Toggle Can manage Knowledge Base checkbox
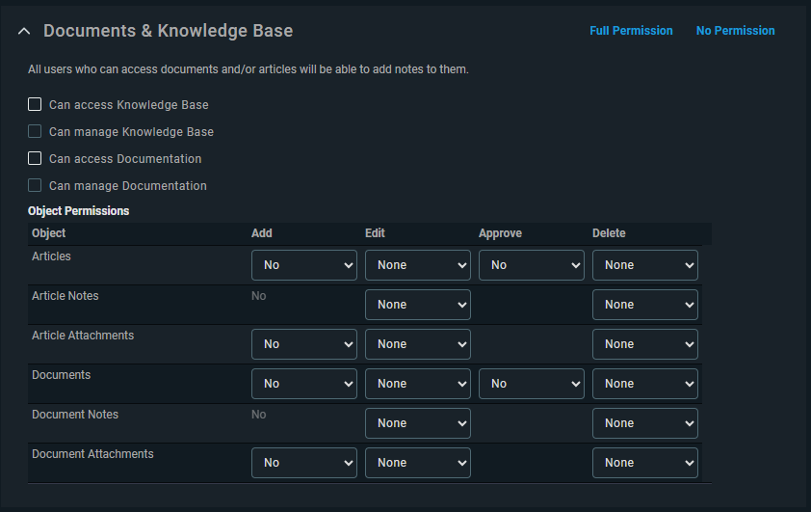Screen dimensions: 811x512 tap(35, 131)
